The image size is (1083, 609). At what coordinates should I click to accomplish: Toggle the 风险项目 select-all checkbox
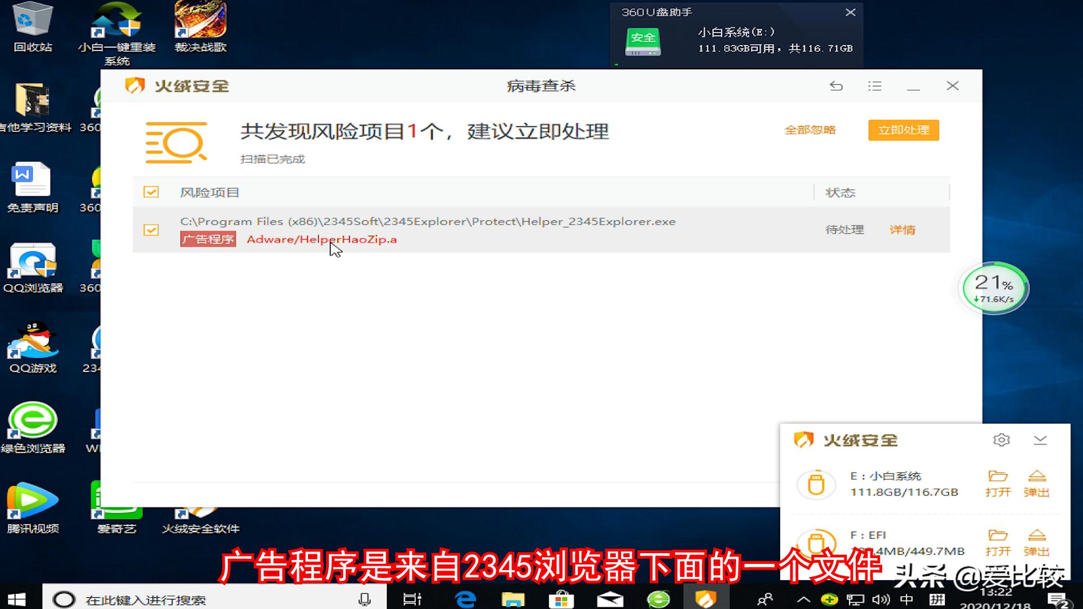[151, 192]
